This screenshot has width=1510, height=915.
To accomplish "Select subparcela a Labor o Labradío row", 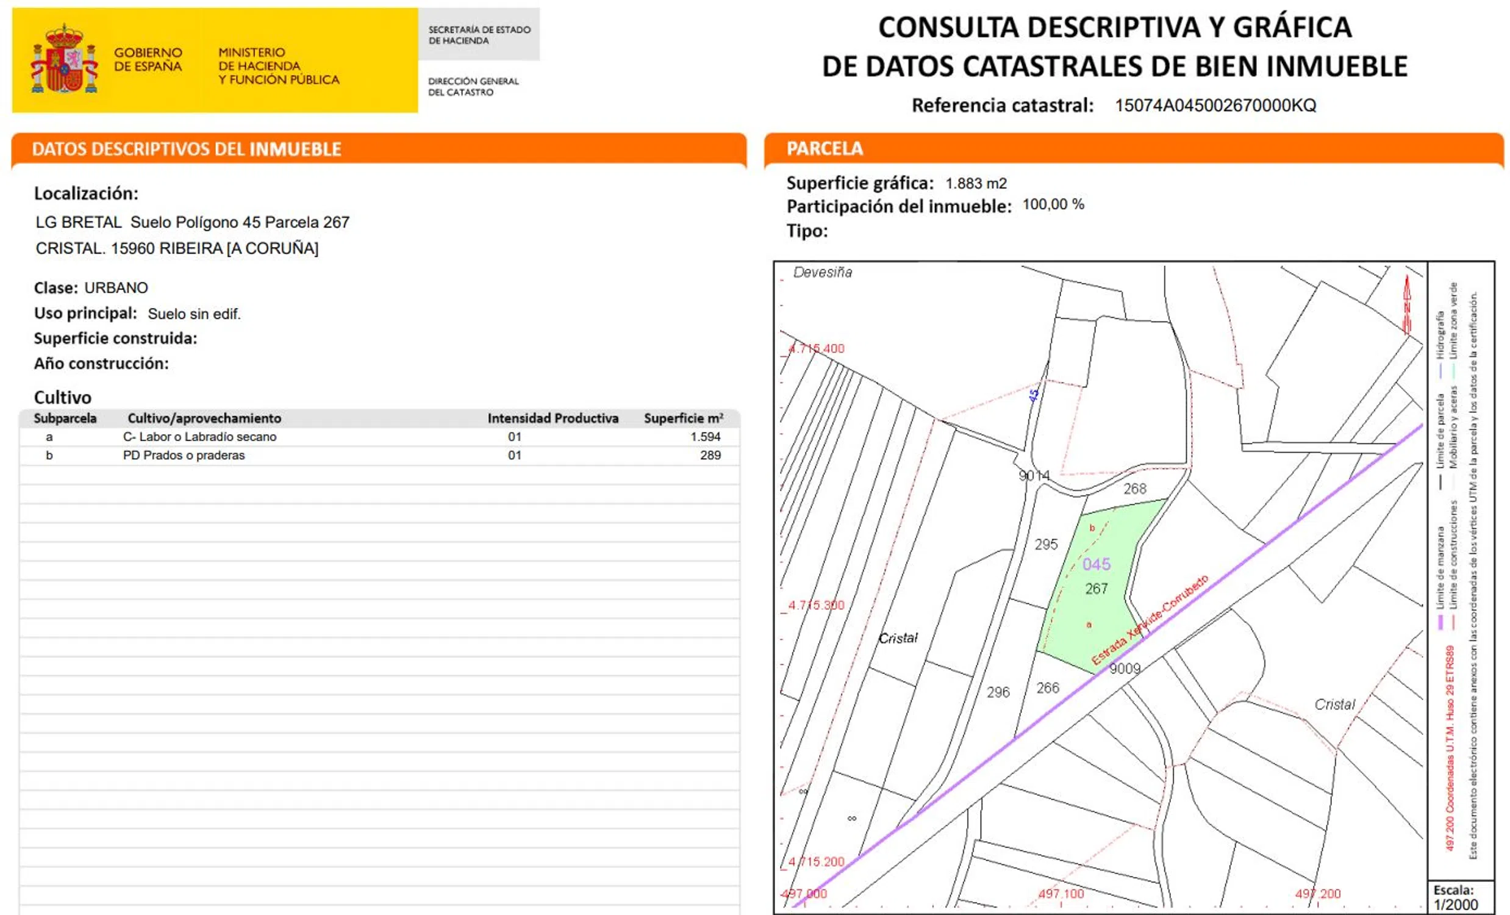I will click(199, 437).
